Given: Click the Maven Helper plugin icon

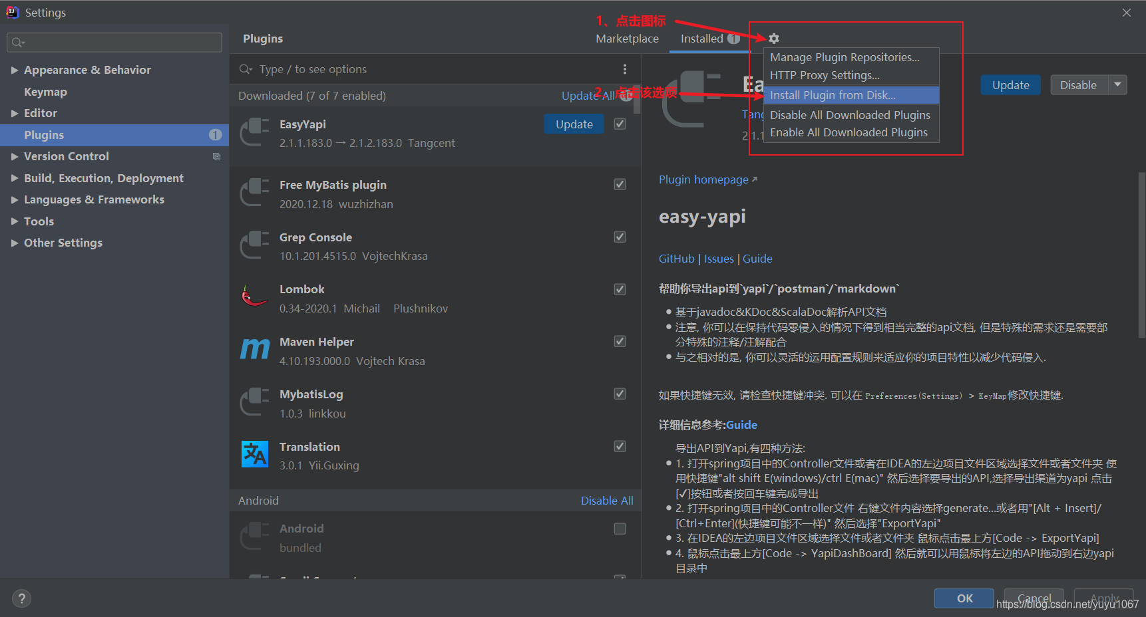Looking at the screenshot, I should tap(254, 349).
